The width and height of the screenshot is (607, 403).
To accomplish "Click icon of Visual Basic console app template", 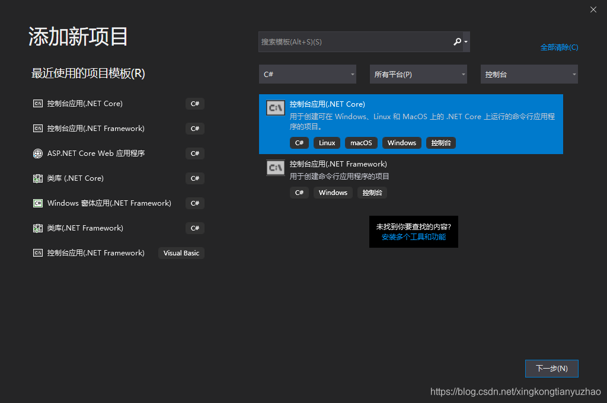I will pos(38,253).
